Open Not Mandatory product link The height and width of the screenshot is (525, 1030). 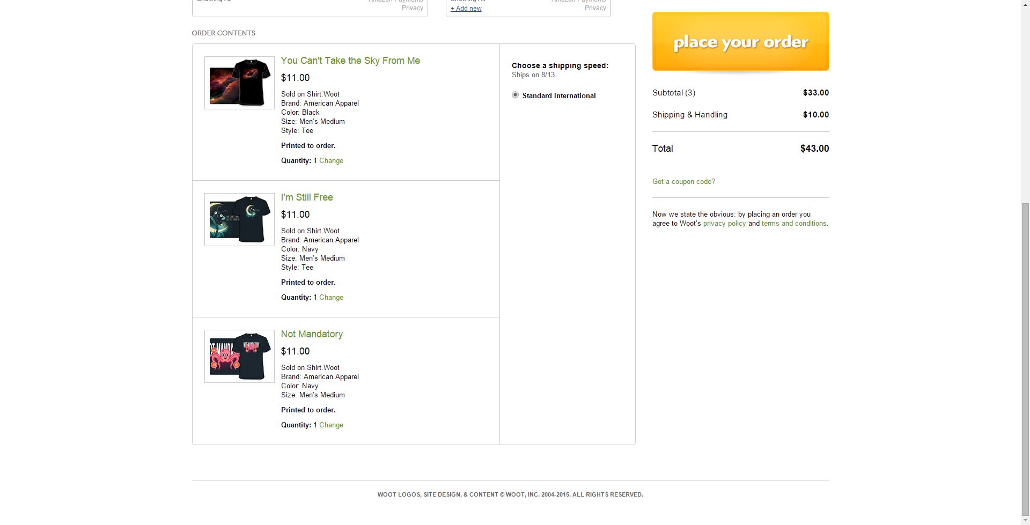click(312, 334)
